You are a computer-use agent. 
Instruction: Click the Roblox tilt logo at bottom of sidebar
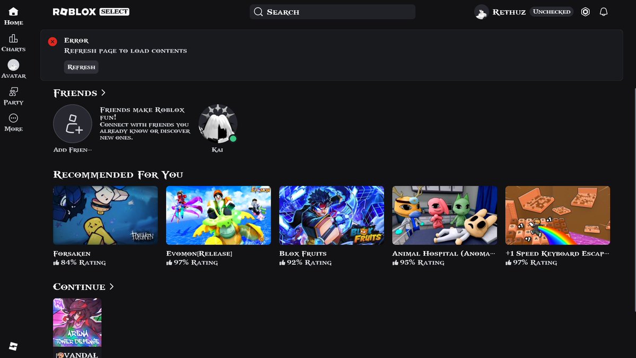pyautogui.click(x=13, y=346)
